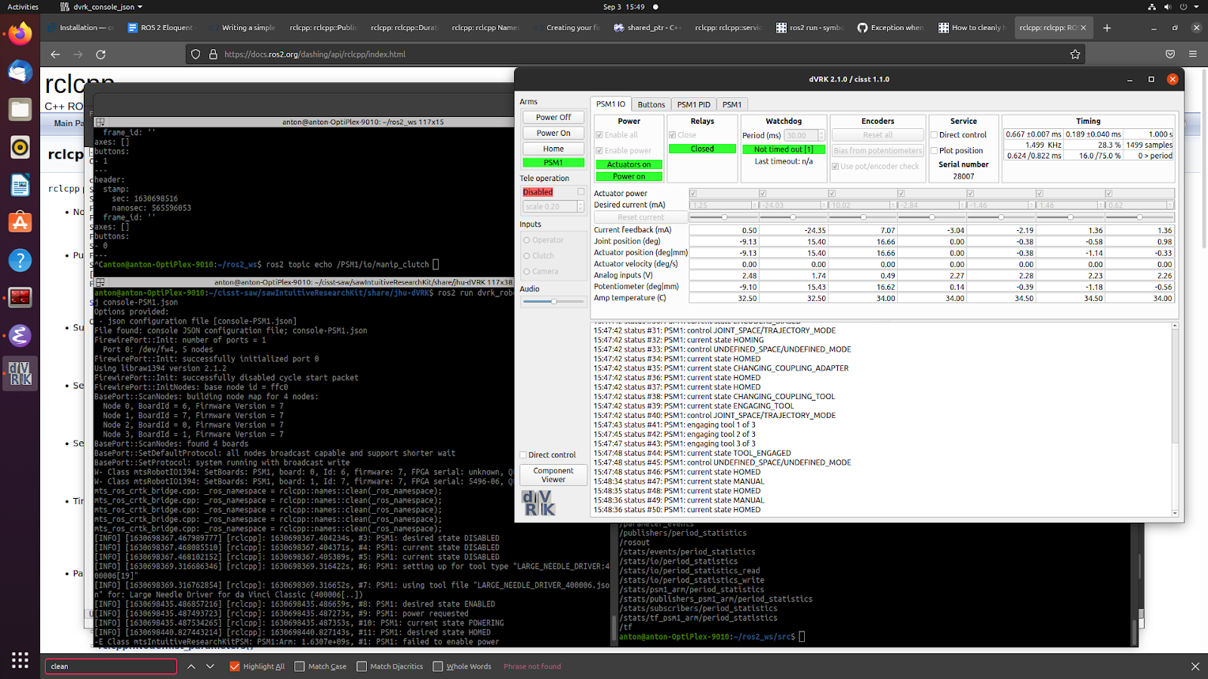
Task: Click the dVRK log panel scrollbar
Action: [1175, 419]
